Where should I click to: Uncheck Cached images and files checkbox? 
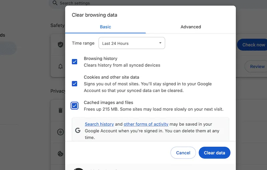pyautogui.click(x=74, y=106)
